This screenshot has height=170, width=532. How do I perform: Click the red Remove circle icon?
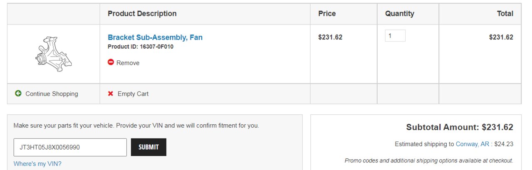(x=111, y=62)
